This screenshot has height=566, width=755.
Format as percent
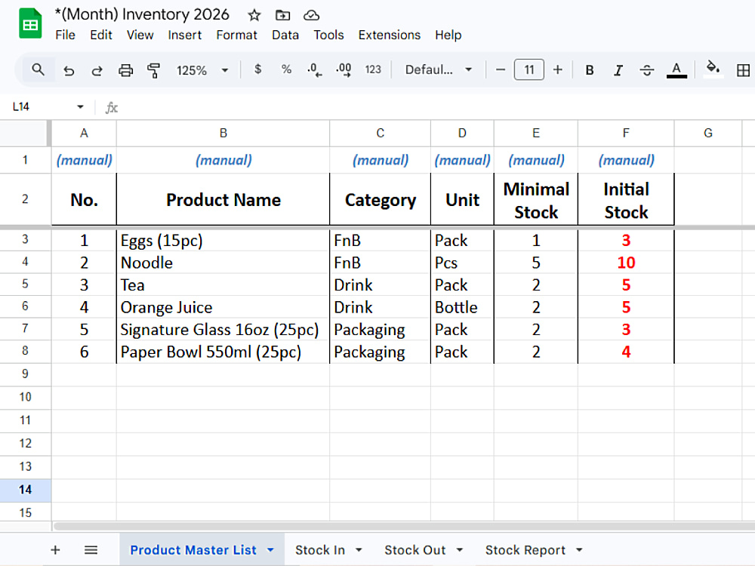click(x=286, y=69)
